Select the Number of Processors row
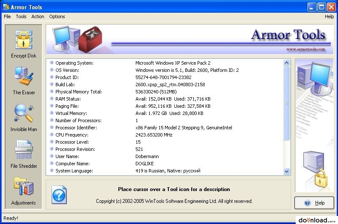Viewport: 338px width, 224px height. (x=165, y=120)
